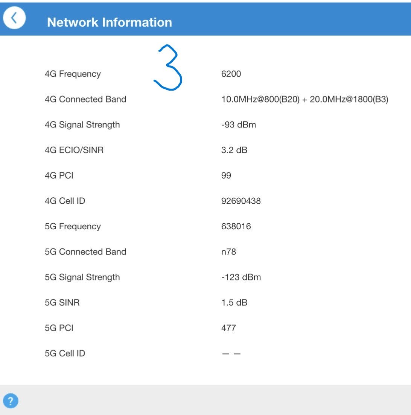Click the 4G PCI value 99
Viewport: 411px width, 415px height.
click(x=226, y=176)
